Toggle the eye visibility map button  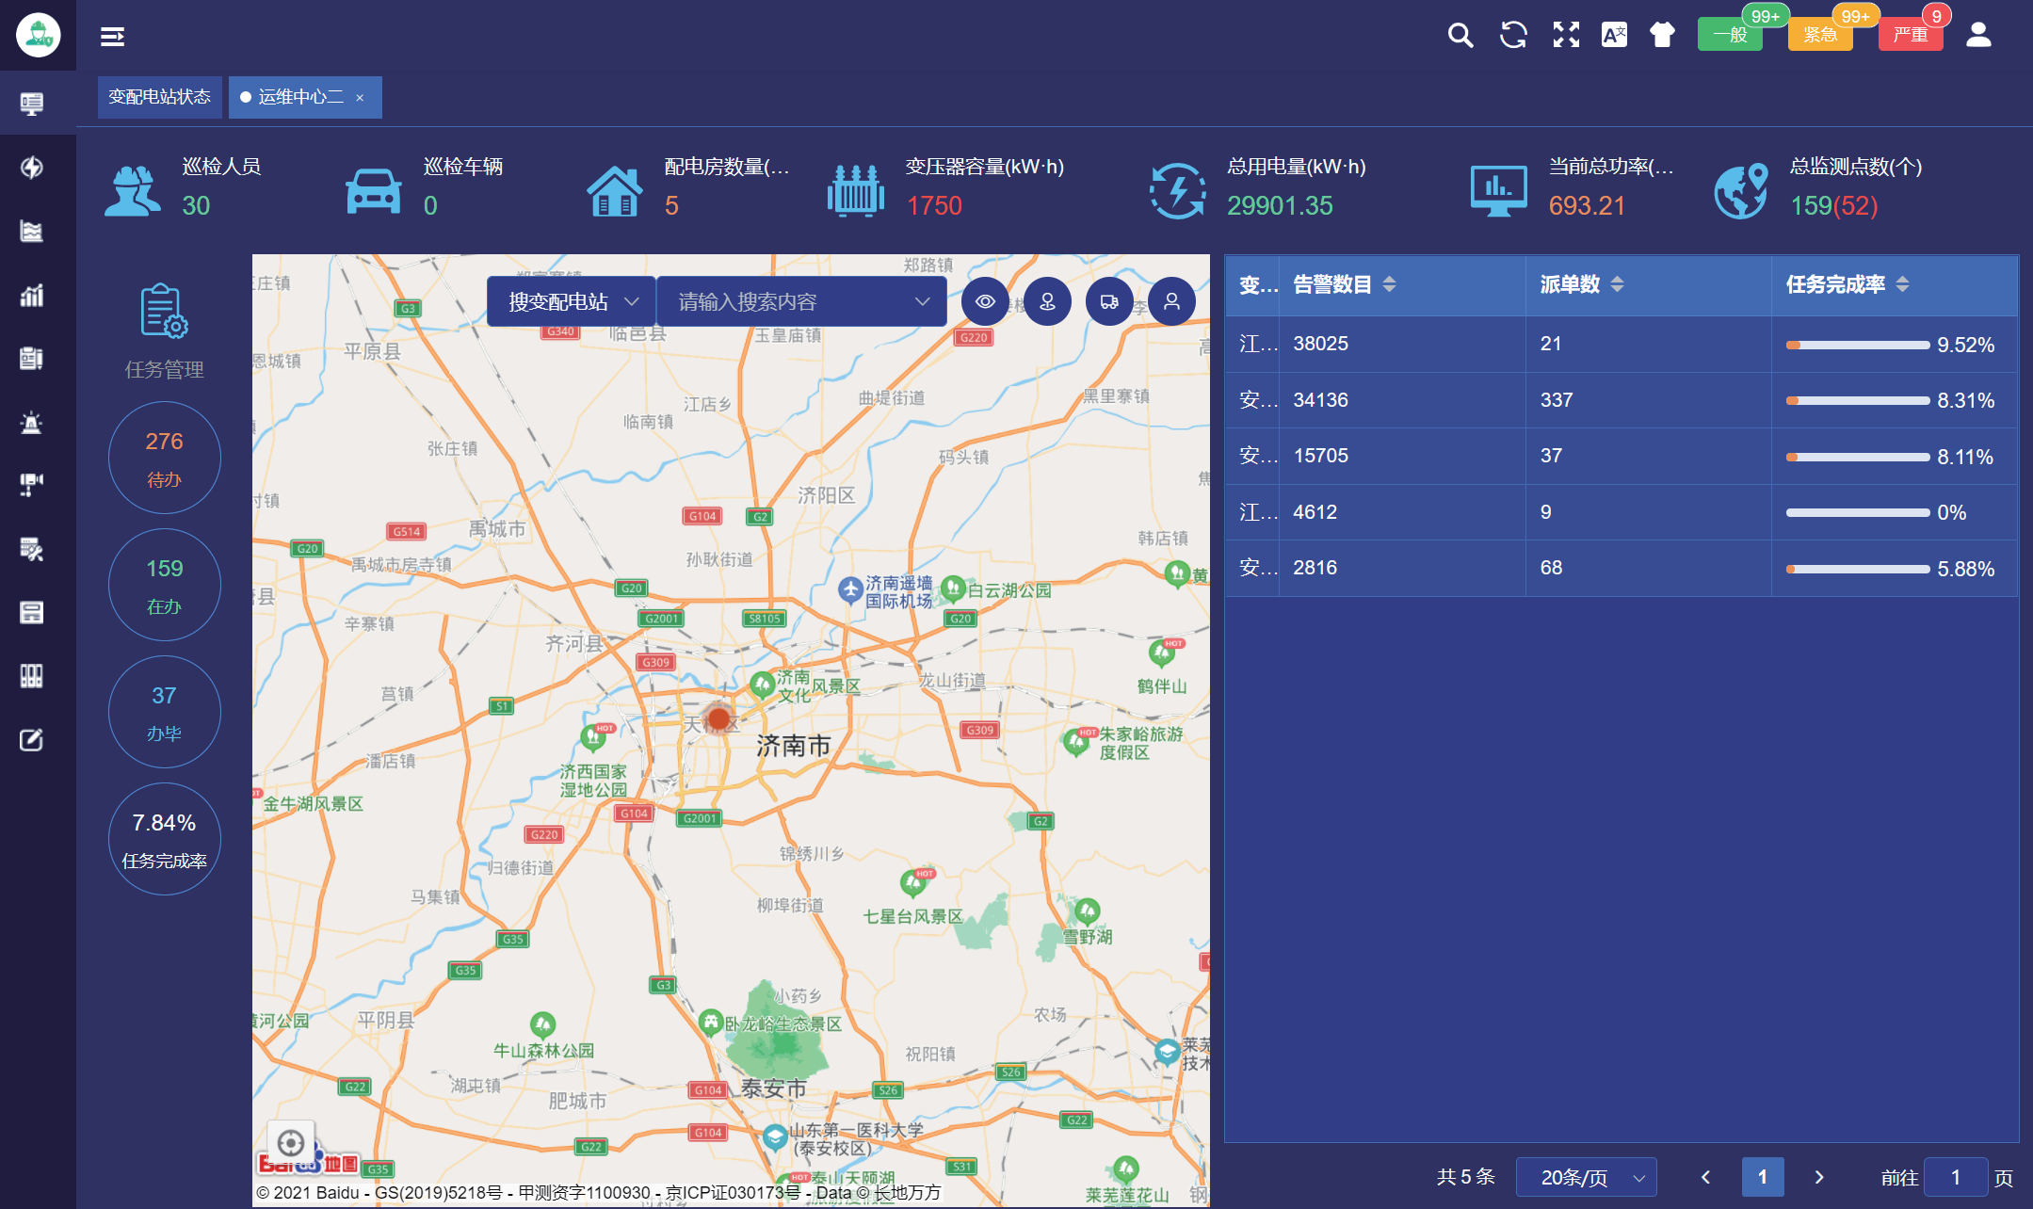[985, 302]
